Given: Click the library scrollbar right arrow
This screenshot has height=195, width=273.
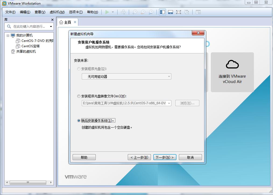Looking at the screenshot, I should point(51,182).
